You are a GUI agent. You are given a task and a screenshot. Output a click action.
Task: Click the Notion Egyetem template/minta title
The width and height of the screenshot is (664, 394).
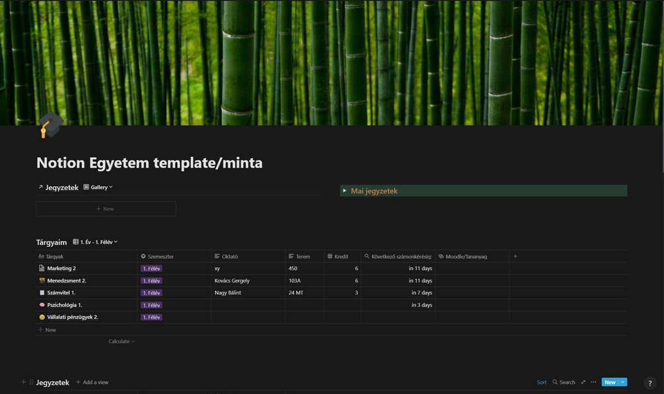click(x=149, y=163)
